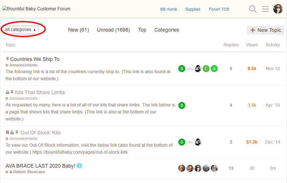Expand the all categories dropdown

click(x=20, y=30)
